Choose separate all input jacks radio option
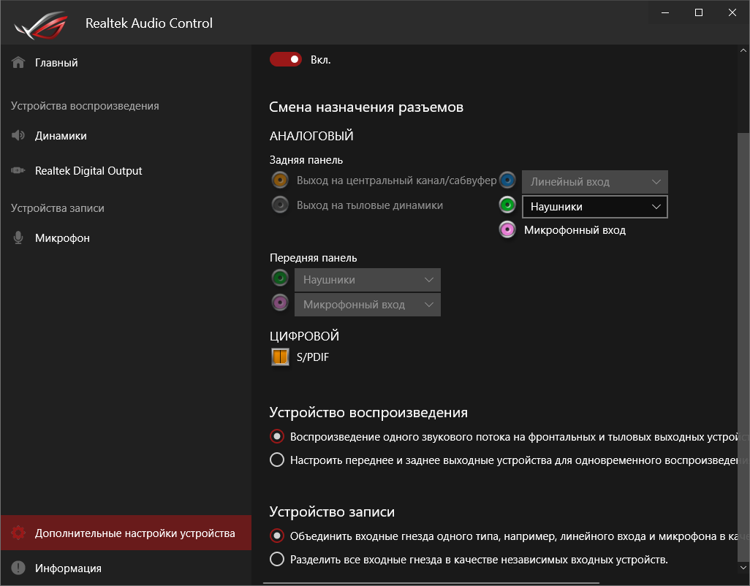This screenshot has width=750, height=586. coord(277,560)
